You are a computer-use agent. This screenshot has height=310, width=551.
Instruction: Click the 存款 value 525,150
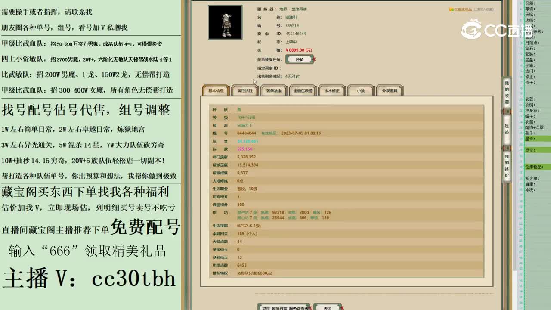245,149
